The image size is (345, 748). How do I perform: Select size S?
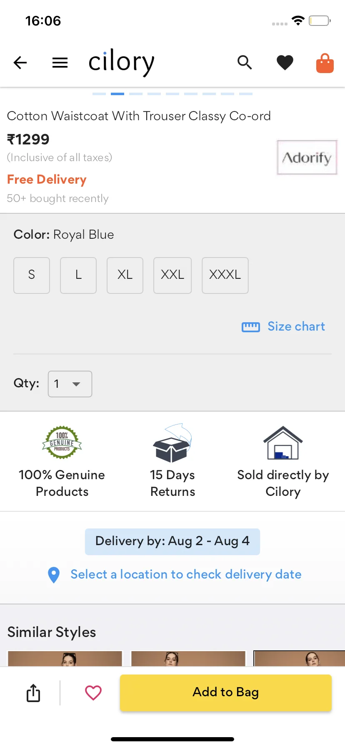(32, 275)
